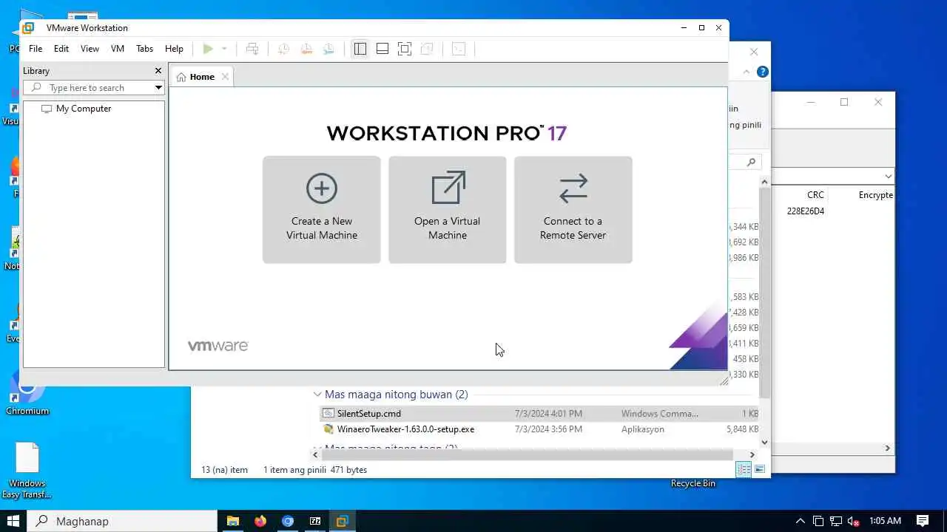Open the Tabs menu
Viewport: 947px width, 532px height.
(144, 49)
